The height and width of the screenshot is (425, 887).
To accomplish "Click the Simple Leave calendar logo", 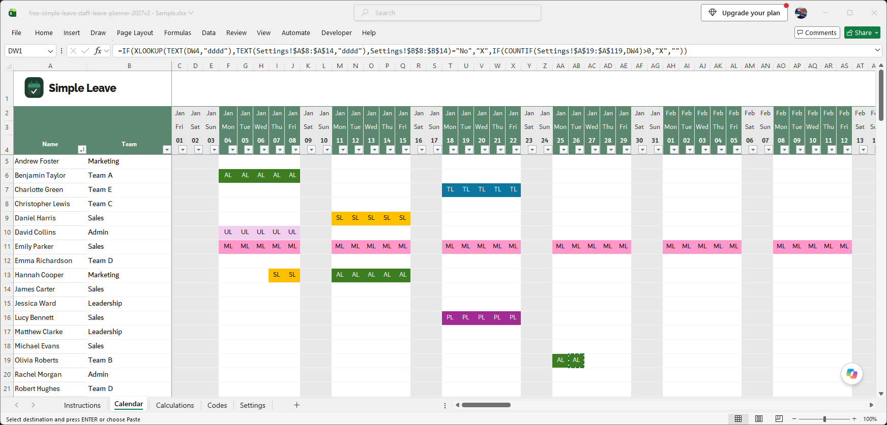I will point(34,88).
